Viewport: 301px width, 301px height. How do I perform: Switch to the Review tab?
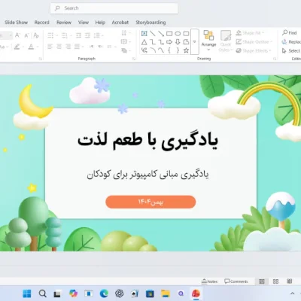point(64,23)
